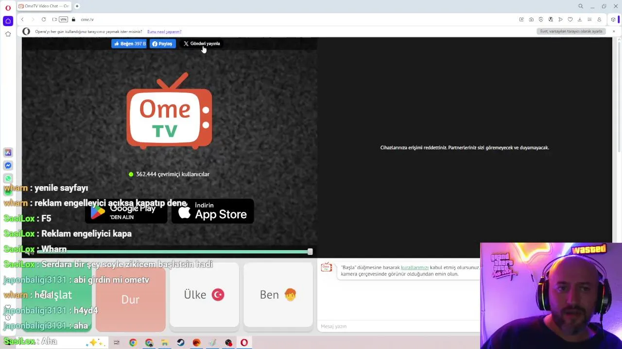Take a snapshot with the camera icon

tap(531, 19)
